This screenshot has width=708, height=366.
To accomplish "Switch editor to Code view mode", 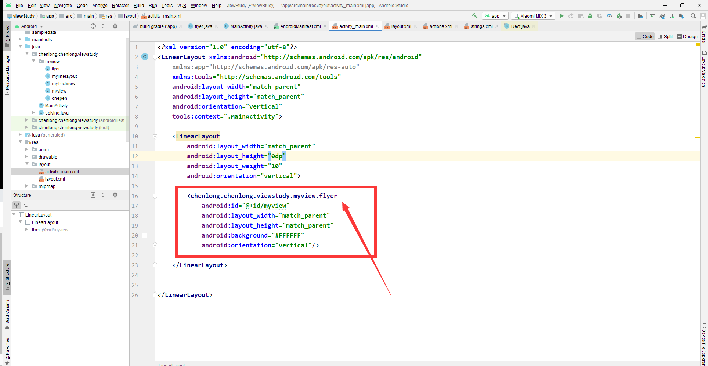I will (645, 36).
